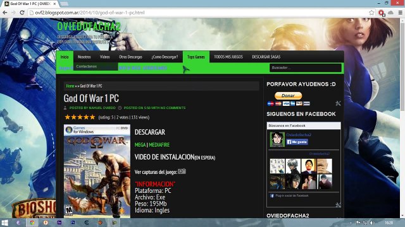This screenshot has width=405, height=227.
Task: Click the OVIEDOFACHA2 site title
Action: [x=89, y=26]
